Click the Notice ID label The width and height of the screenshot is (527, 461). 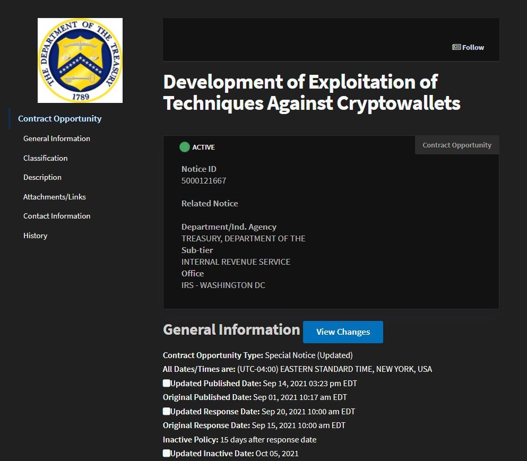[199, 169]
